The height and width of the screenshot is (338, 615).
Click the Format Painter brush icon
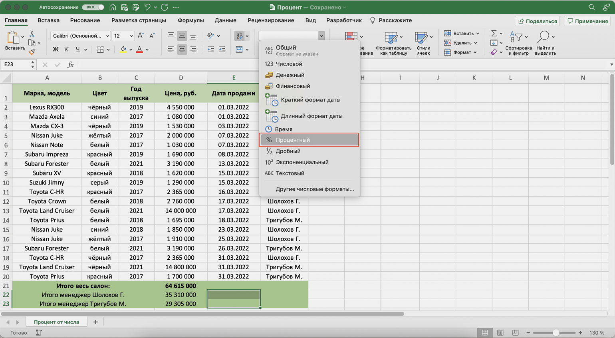tap(32, 52)
